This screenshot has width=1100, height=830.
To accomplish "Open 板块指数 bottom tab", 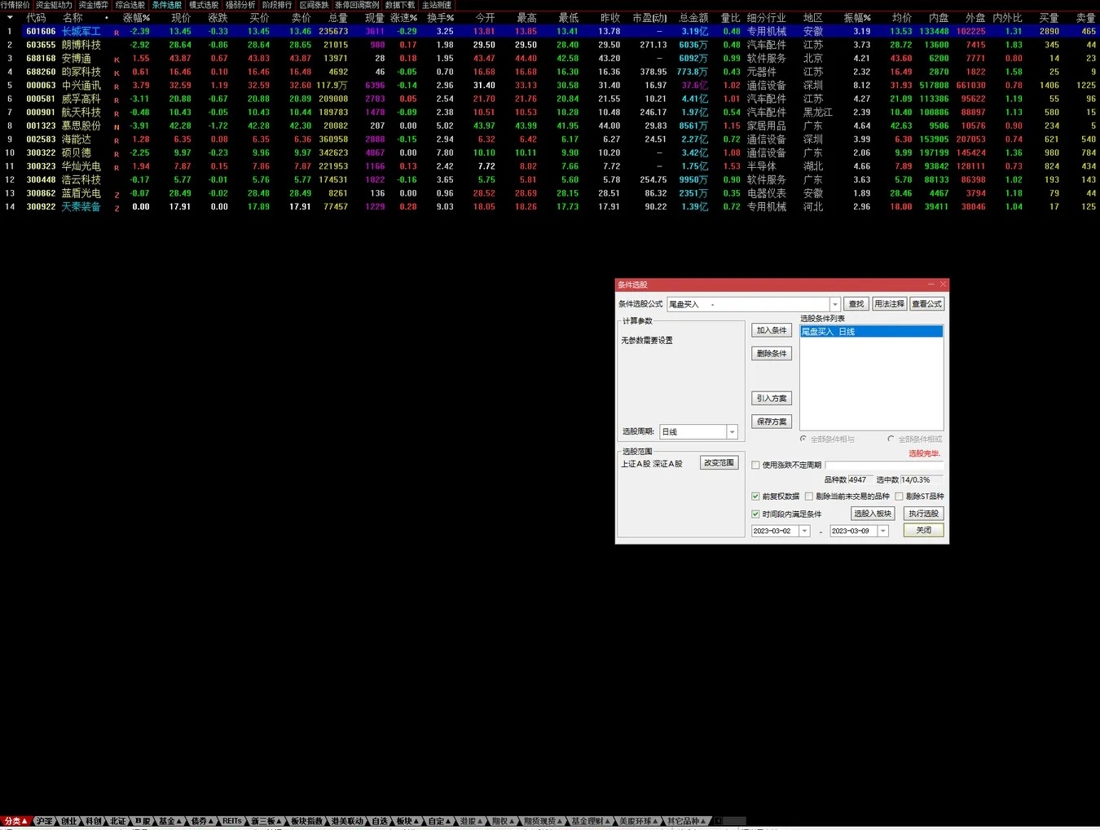I will [306, 821].
